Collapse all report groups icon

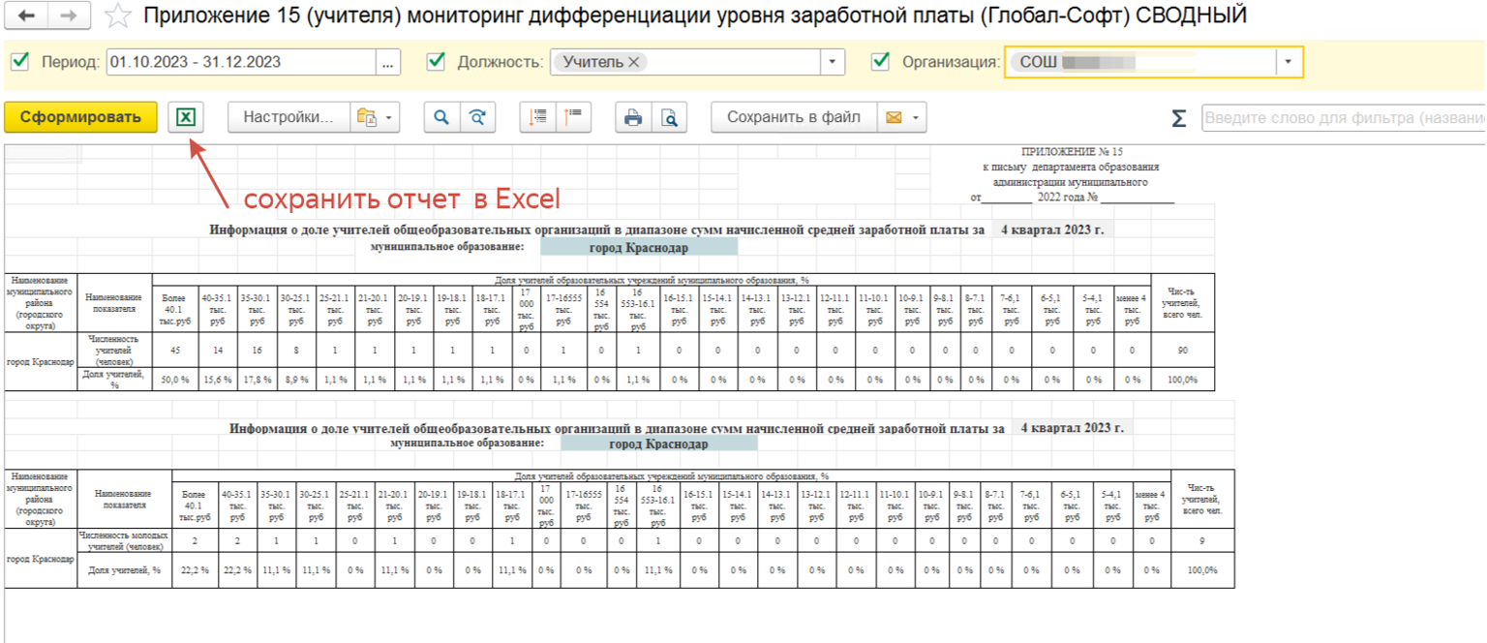click(573, 117)
